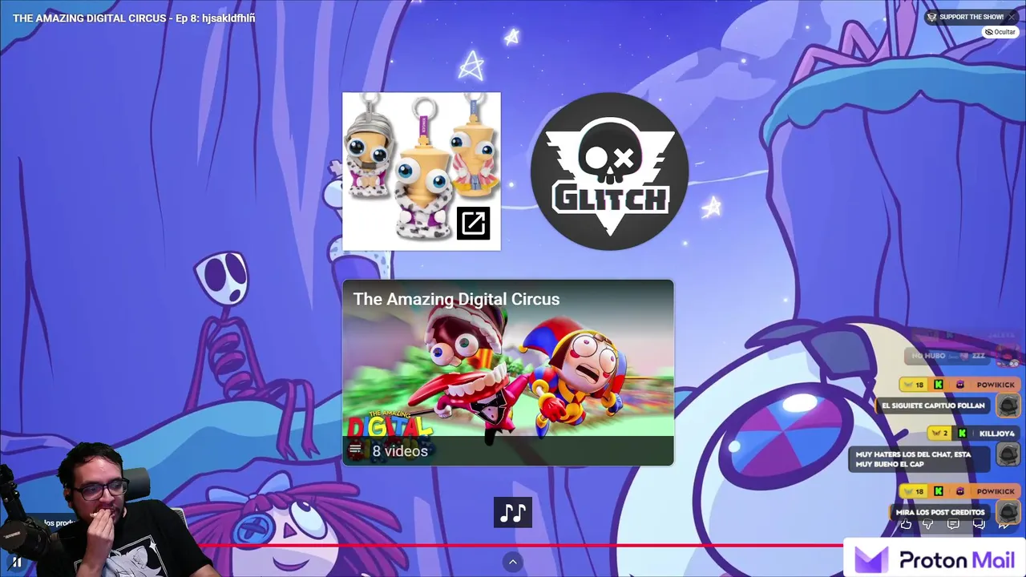Screen dimensions: 1026x577
Task: Dismiss the SUPPORT THE SHOW banner with X
Action: [x=1012, y=17]
